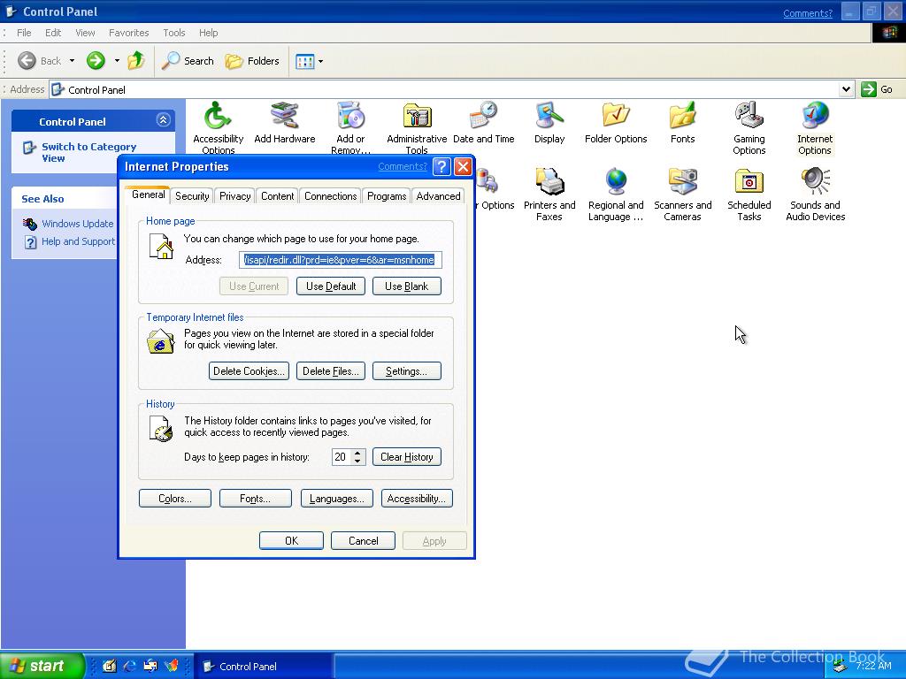Open the Views dropdown arrow

point(320,61)
